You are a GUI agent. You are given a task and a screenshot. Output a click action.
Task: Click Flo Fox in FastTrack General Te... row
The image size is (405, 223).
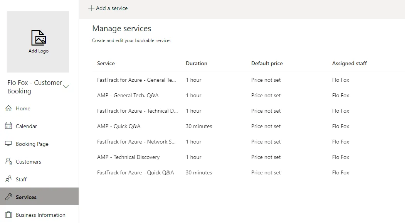pos(341,80)
